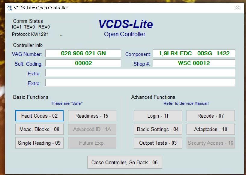246x175 pixels.
Task: Click the large VCDS-Lite logo heading
Action: (126, 24)
